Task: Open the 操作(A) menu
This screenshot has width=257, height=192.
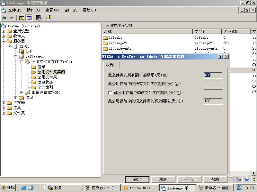Action: coord(33,10)
